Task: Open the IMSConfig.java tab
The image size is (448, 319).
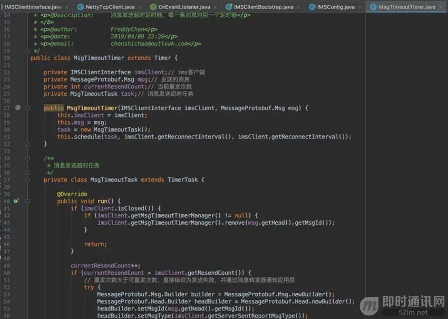Action: click(x=336, y=7)
